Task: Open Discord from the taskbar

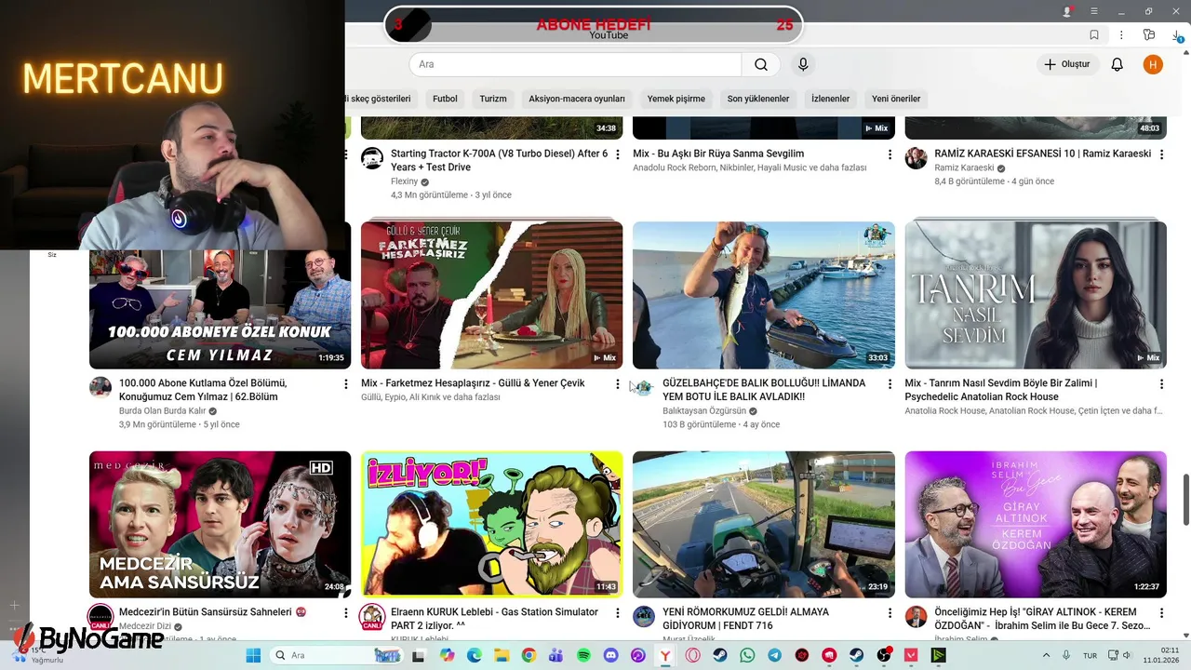Action: pyautogui.click(x=610, y=655)
